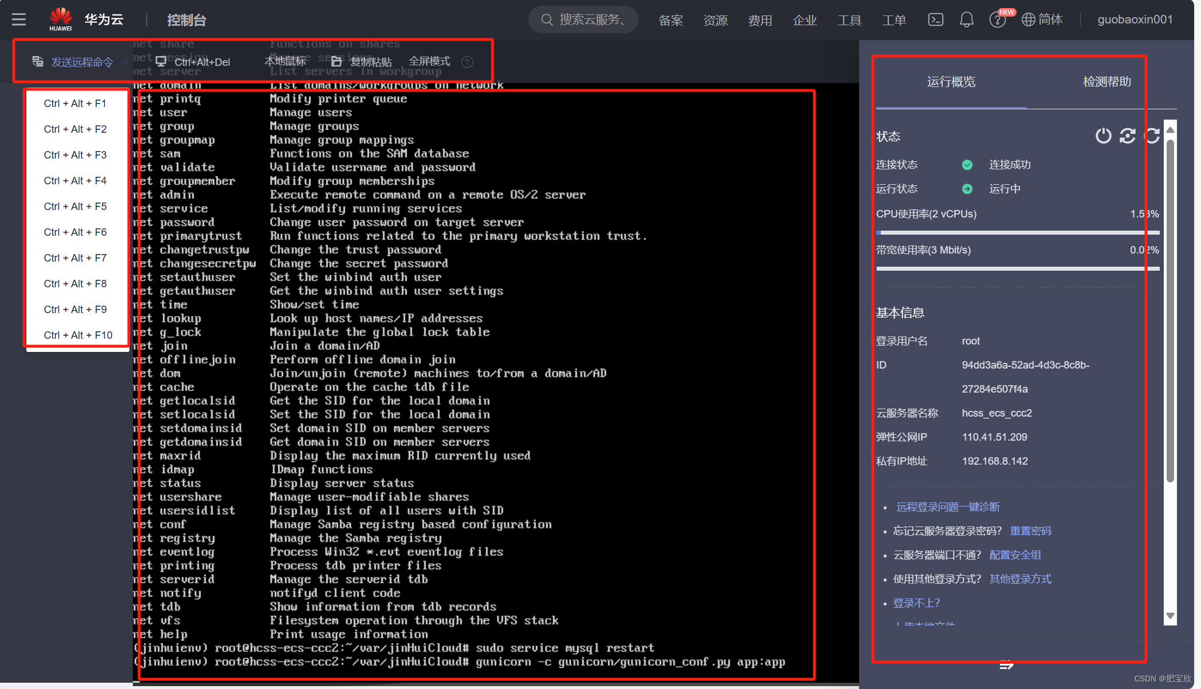
Task: Open the guobaoxin001 account menu
Action: [1135, 19]
